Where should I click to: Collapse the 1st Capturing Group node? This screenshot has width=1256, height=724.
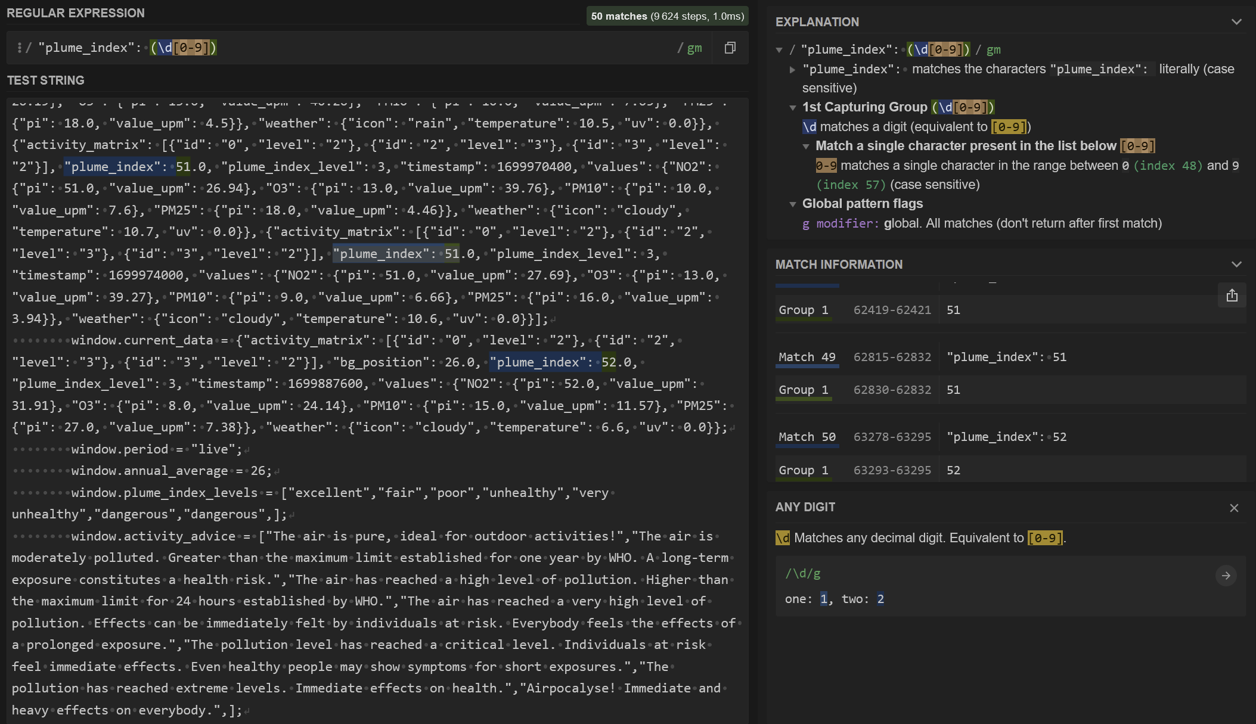click(x=793, y=108)
